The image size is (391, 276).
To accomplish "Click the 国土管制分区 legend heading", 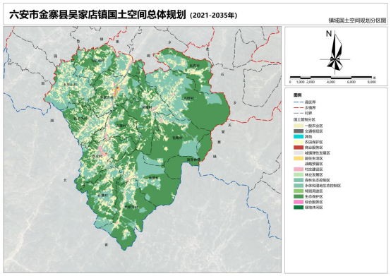I will click(304, 120).
